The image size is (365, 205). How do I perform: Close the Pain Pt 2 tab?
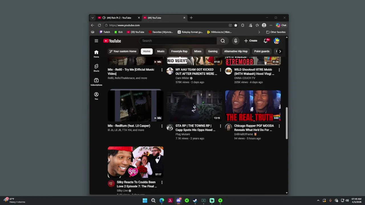click(x=139, y=18)
